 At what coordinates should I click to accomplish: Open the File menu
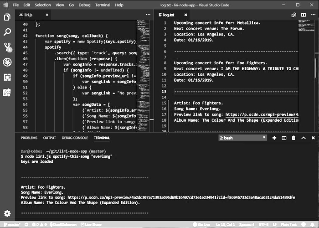[x=15, y=5]
